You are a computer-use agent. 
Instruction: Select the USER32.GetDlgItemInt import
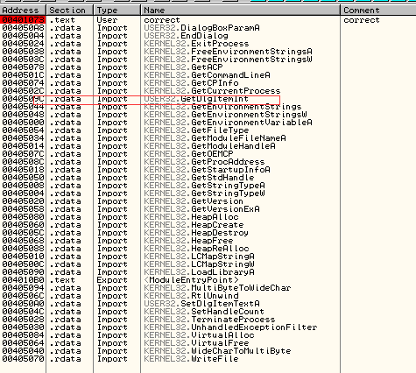pos(196,99)
